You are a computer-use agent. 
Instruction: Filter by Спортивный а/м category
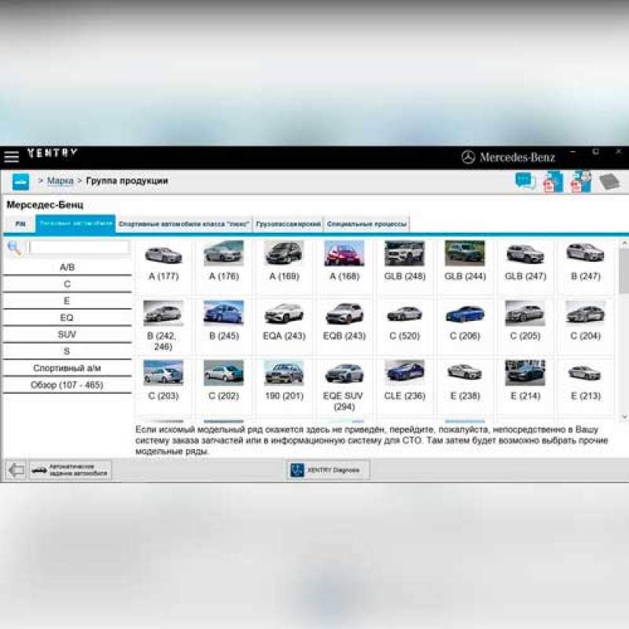pos(67,368)
